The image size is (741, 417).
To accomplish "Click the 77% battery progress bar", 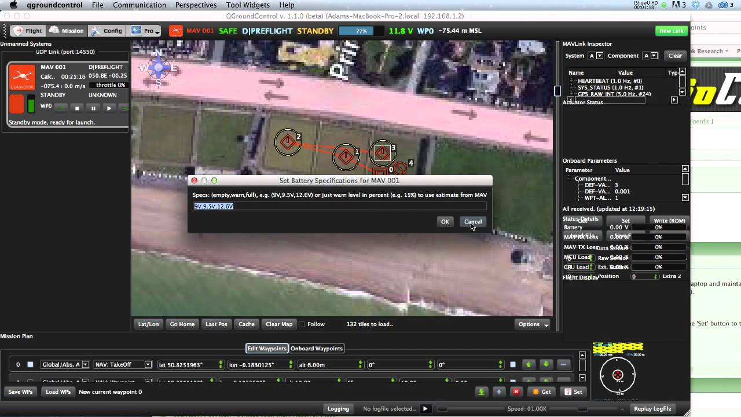I will pyautogui.click(x=361, y=31).
